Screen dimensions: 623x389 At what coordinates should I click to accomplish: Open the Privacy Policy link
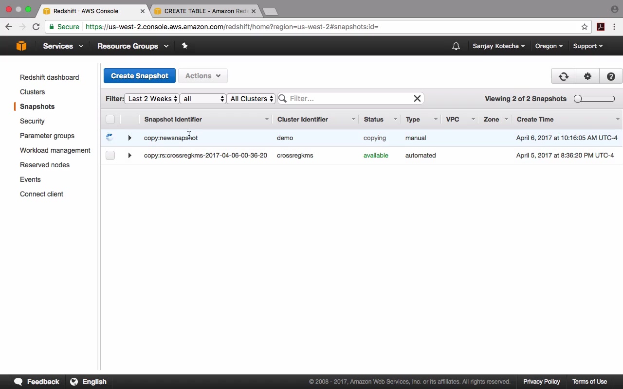point(542,382)
